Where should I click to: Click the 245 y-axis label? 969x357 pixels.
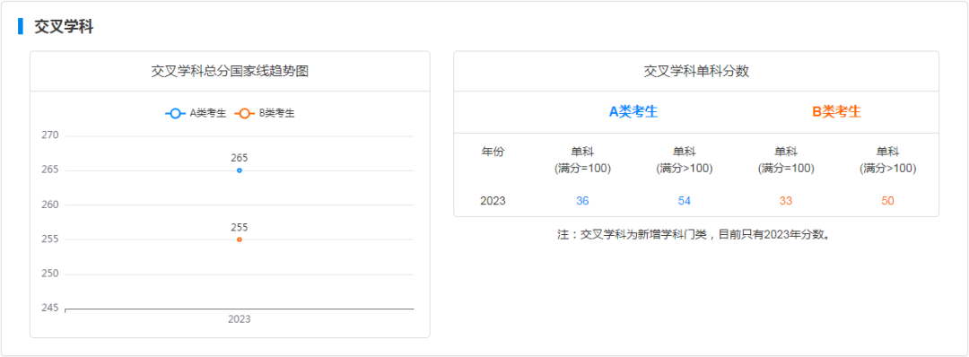tap(50, 309)
